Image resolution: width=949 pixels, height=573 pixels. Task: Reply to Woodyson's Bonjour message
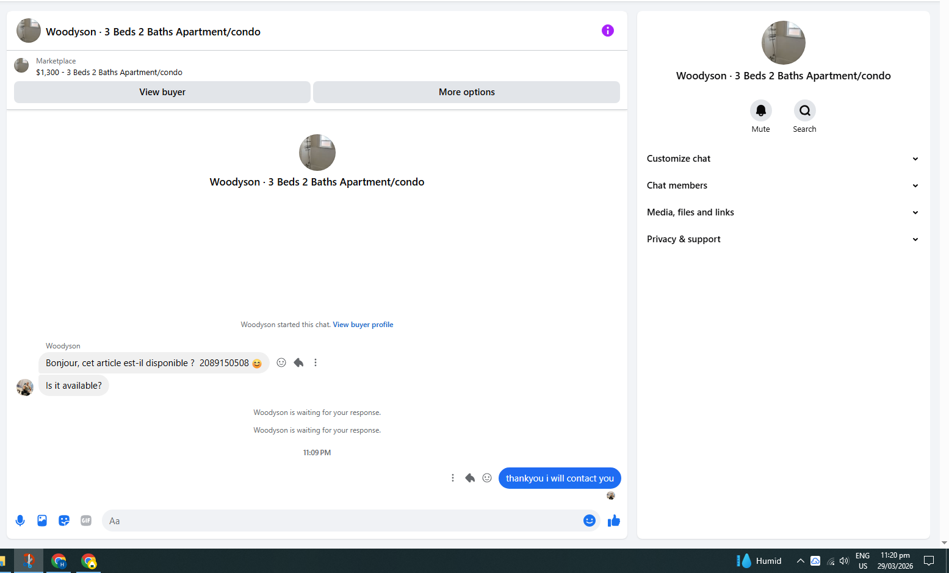pyautogui.click(x=298, y=362)
